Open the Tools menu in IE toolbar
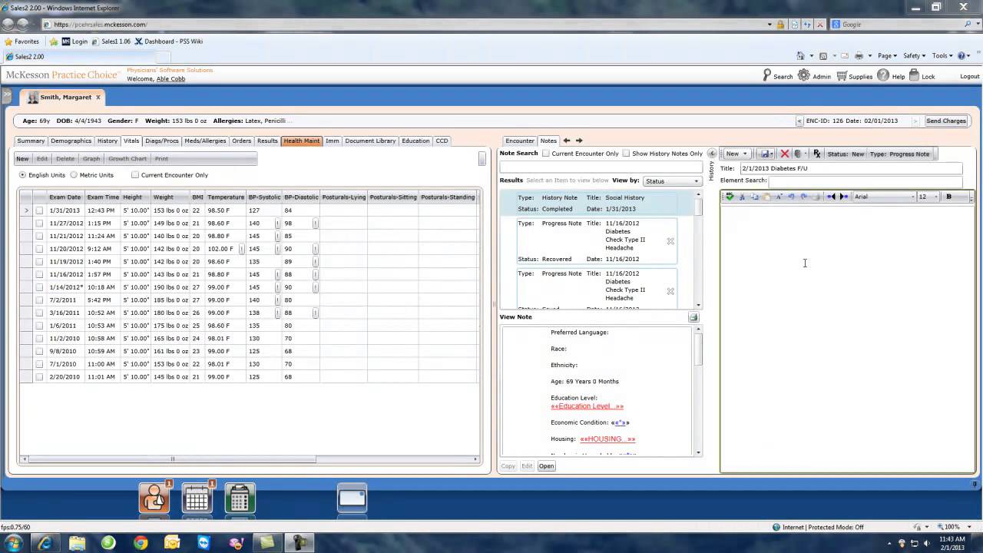The width and height of the screenshot is (983, 553). tap(942, 55)
